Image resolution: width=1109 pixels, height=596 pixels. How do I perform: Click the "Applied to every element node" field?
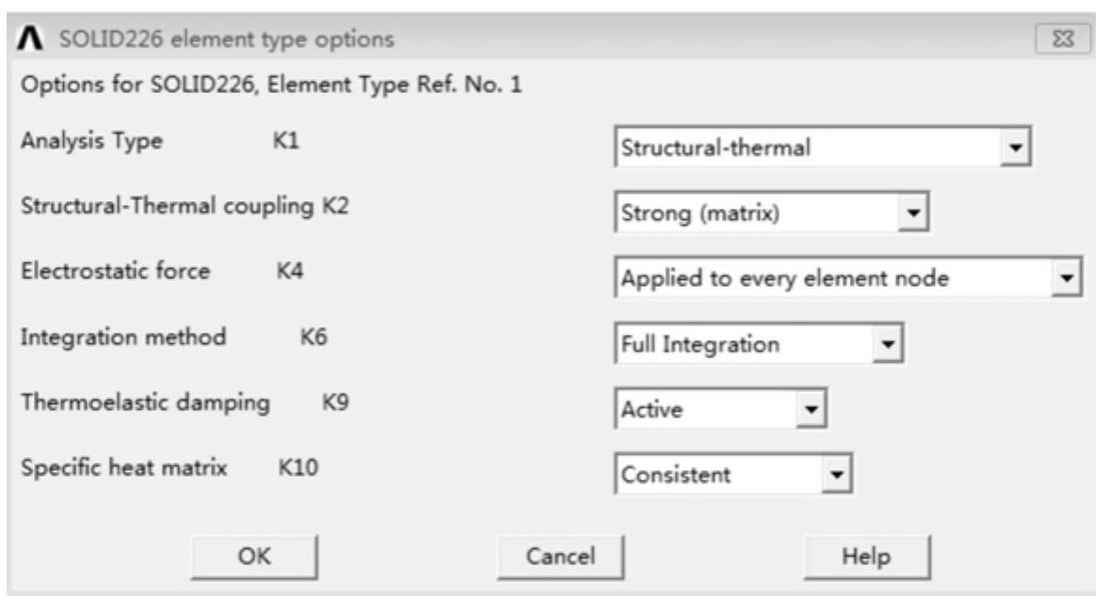[x=828, y=279]
